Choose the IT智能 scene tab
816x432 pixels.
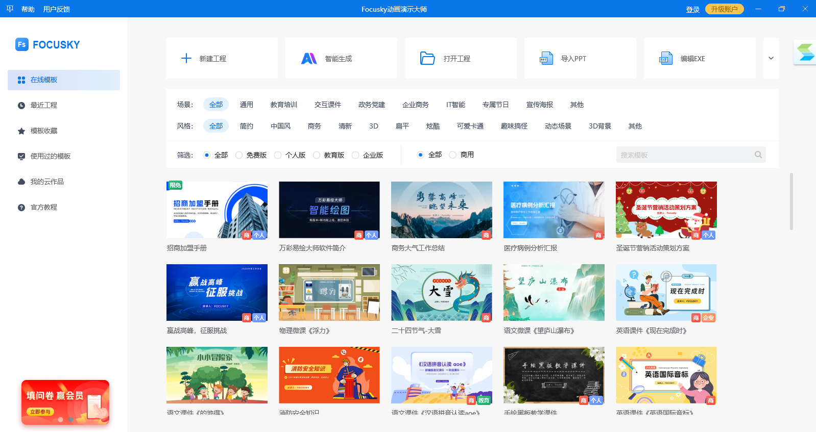click(455, 105)
